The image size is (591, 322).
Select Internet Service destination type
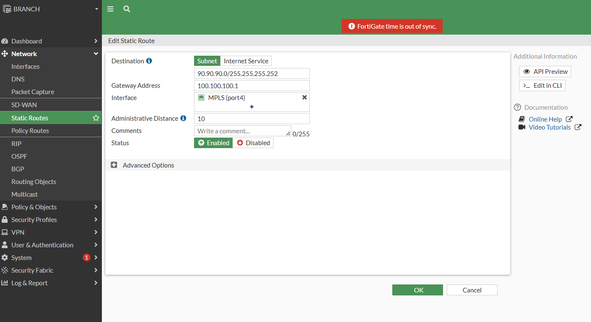pos(246,61)
